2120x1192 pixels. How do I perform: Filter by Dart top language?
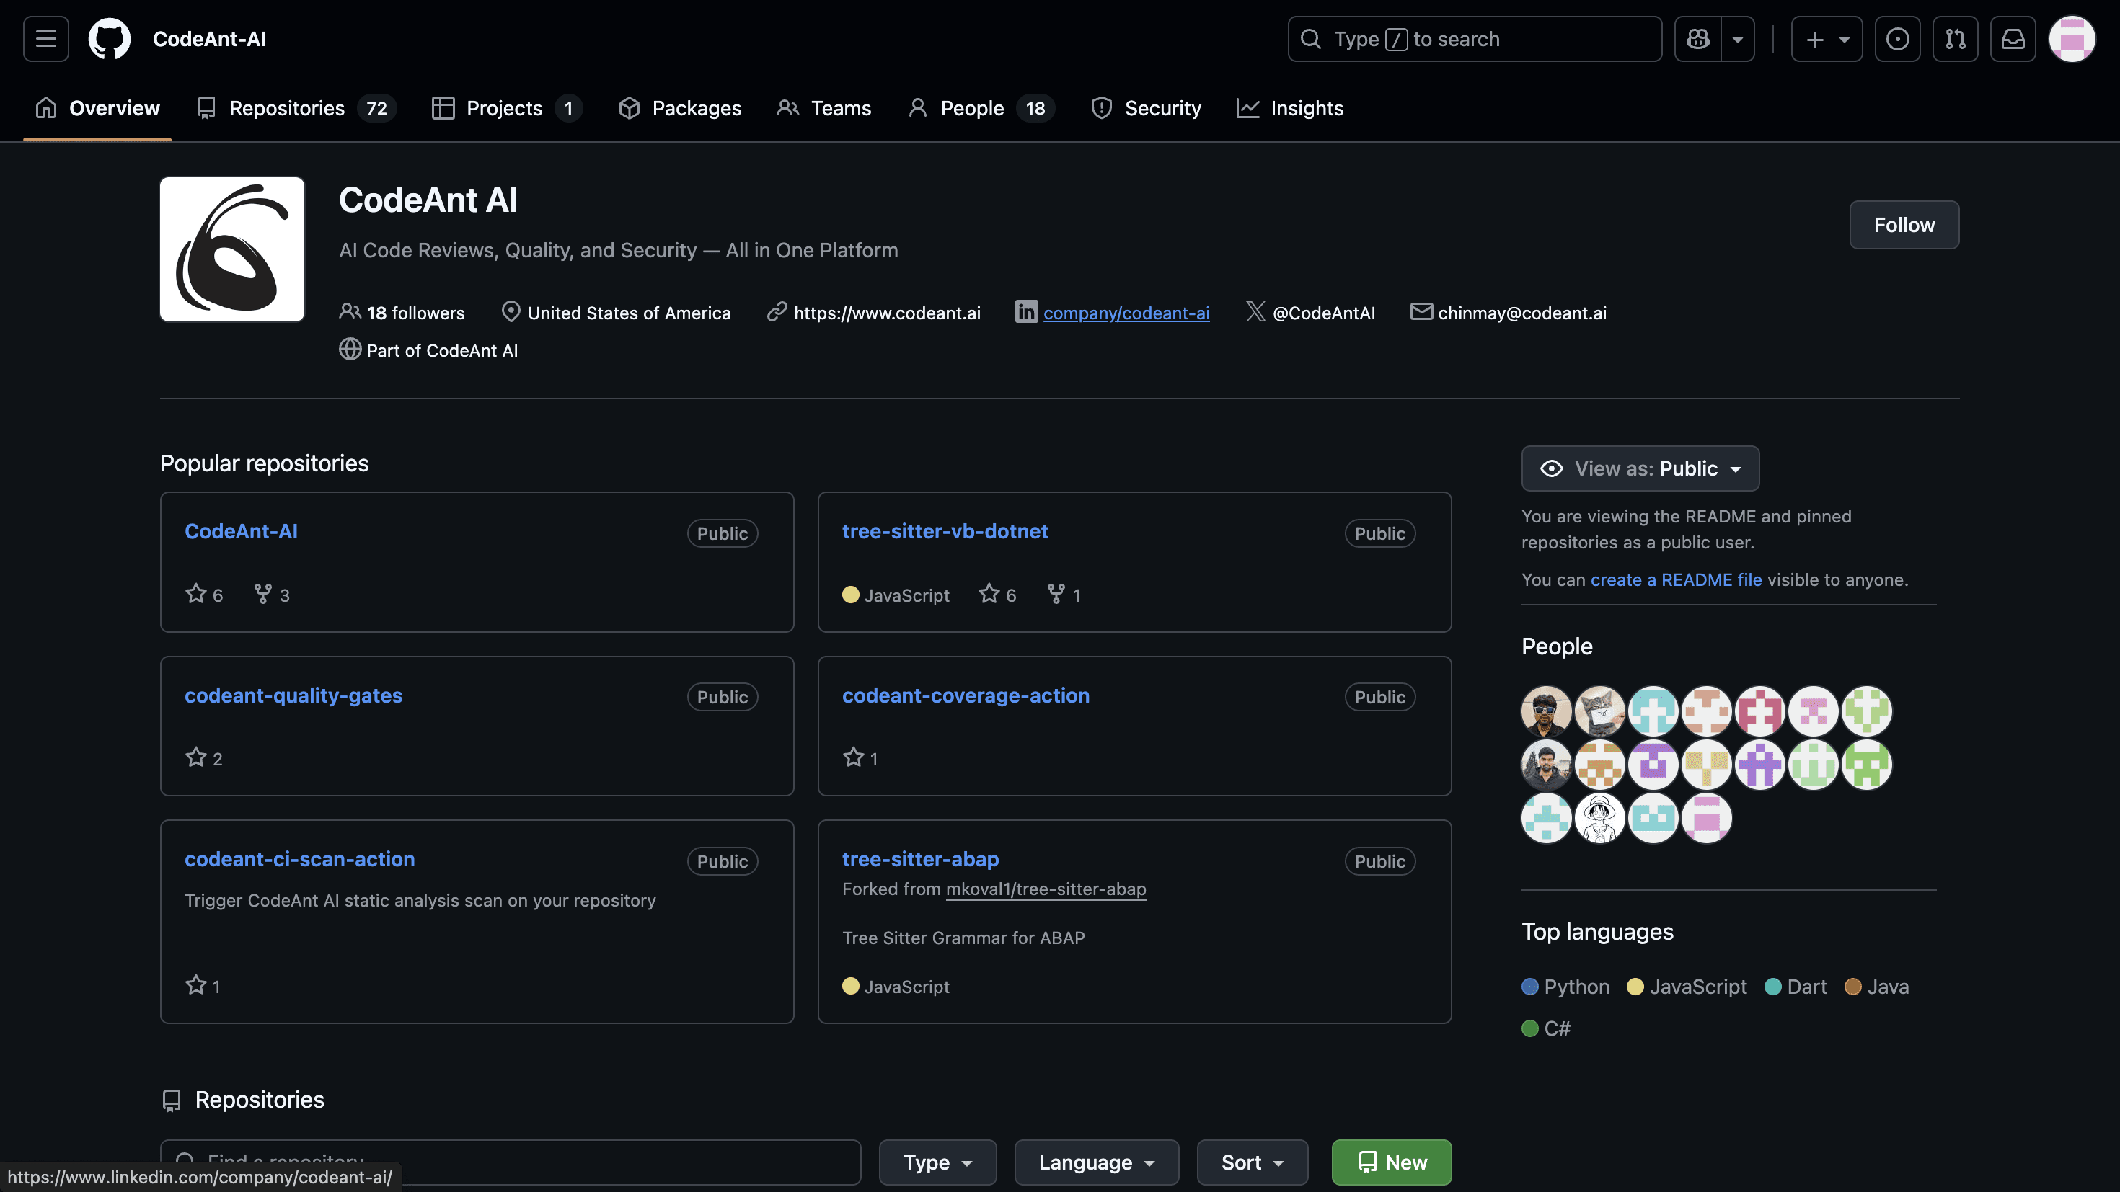1795,987
